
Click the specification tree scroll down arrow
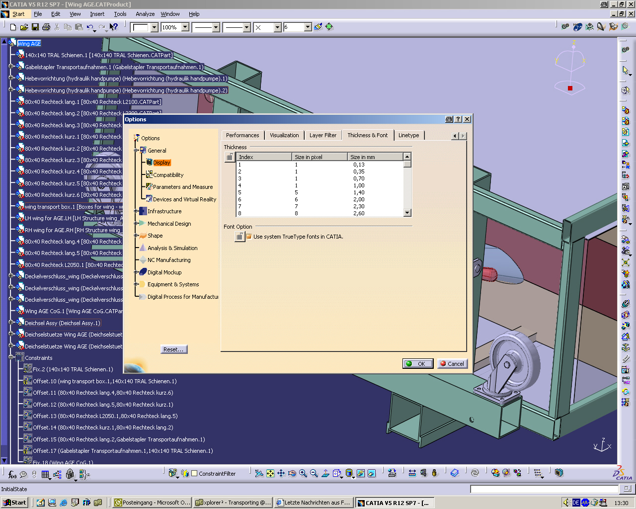click(x=4, y=460)
